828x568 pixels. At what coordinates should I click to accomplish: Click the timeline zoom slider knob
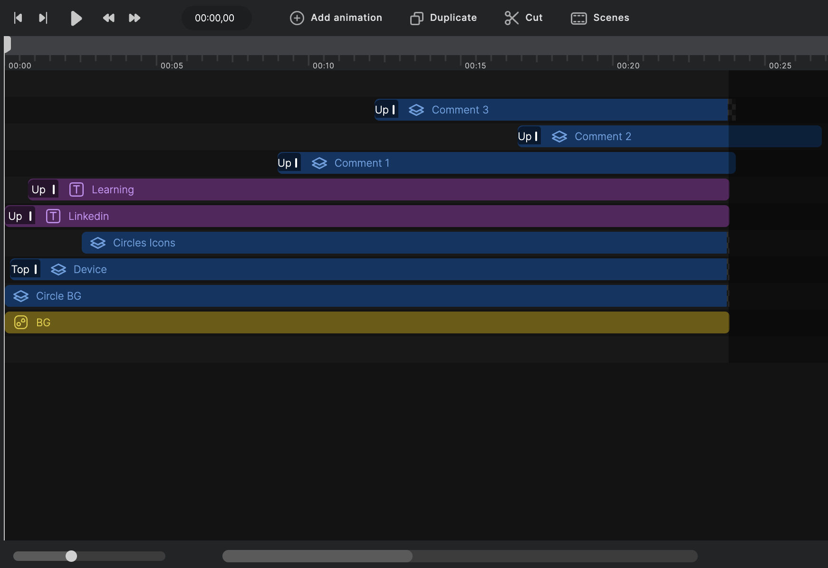click(x=71, y=556)
